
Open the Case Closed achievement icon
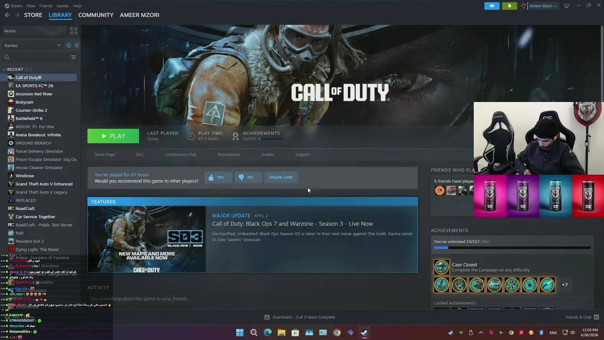point(441,267)
